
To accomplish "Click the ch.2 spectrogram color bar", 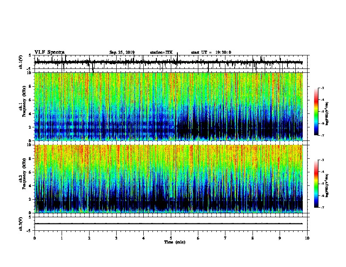I will click(316, 184).
